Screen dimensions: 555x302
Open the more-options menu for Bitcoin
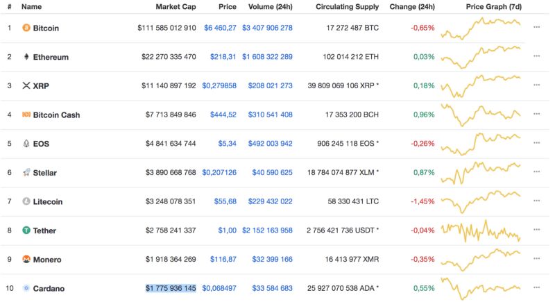pos(536,28)
